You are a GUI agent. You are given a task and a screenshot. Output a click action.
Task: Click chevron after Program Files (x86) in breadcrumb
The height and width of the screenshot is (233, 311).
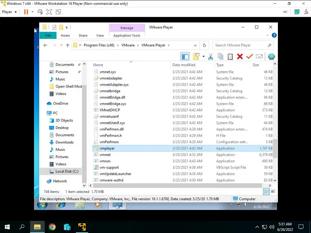[118, 46]
